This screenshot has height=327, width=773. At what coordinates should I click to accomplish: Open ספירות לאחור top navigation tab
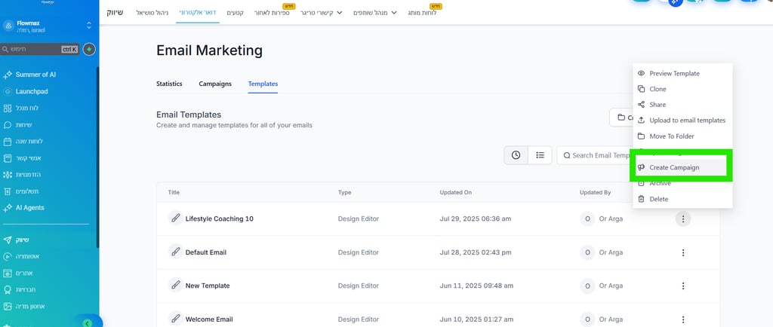click(272, 13)
